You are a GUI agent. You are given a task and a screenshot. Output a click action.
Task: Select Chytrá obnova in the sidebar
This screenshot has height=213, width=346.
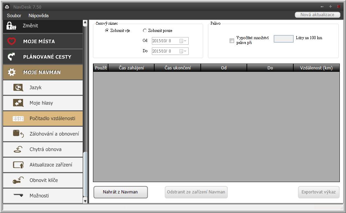pos(43,149)
